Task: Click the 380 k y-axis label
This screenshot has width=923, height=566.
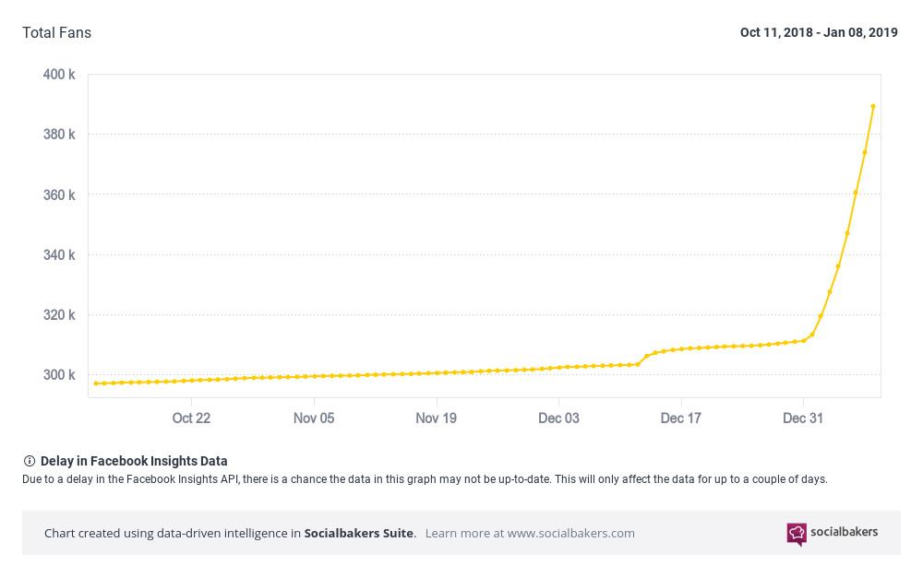Action: [x=59, y=135]
